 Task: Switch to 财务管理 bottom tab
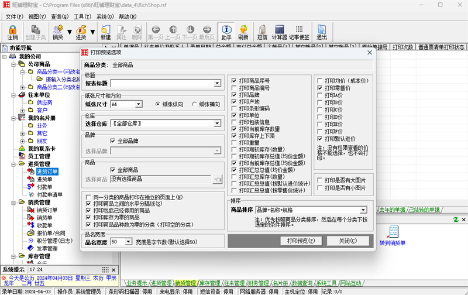pyautogui.click(x=259, y=283)
